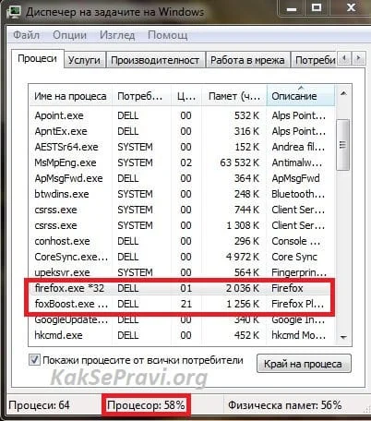The image size is (371, 421).
Task: Maximize the Task Manager window
Action: [x=317, y=8]
